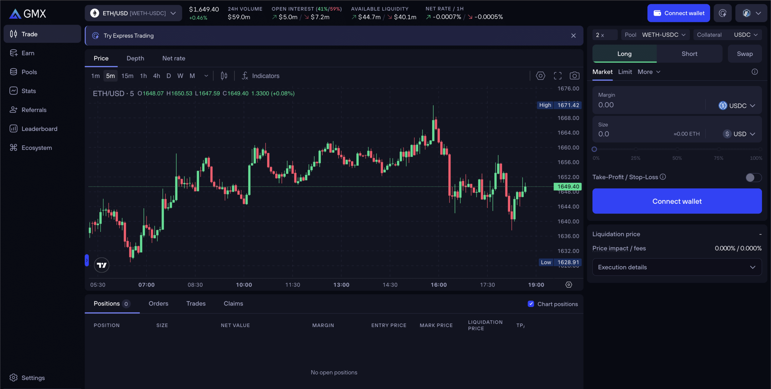The height and width of the screenshot is (389, 771).
Task: Select the 1m timeframe
Action: tap(95, 76)
